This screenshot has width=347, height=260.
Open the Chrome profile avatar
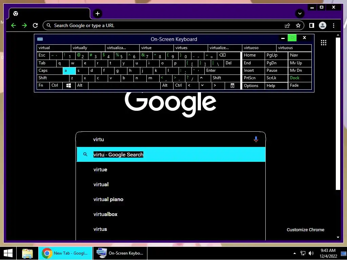pyautogui.click(x=323, y=25)
